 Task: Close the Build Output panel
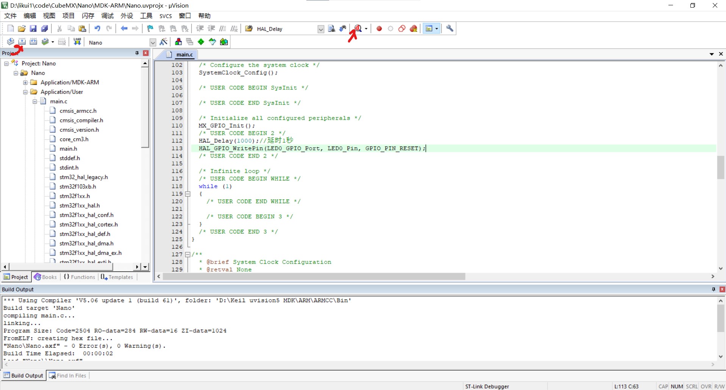[x=722, y=289]
